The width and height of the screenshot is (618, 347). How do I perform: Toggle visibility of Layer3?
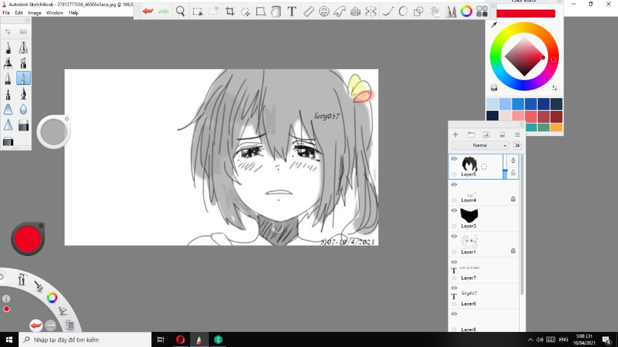pos(454,210)
